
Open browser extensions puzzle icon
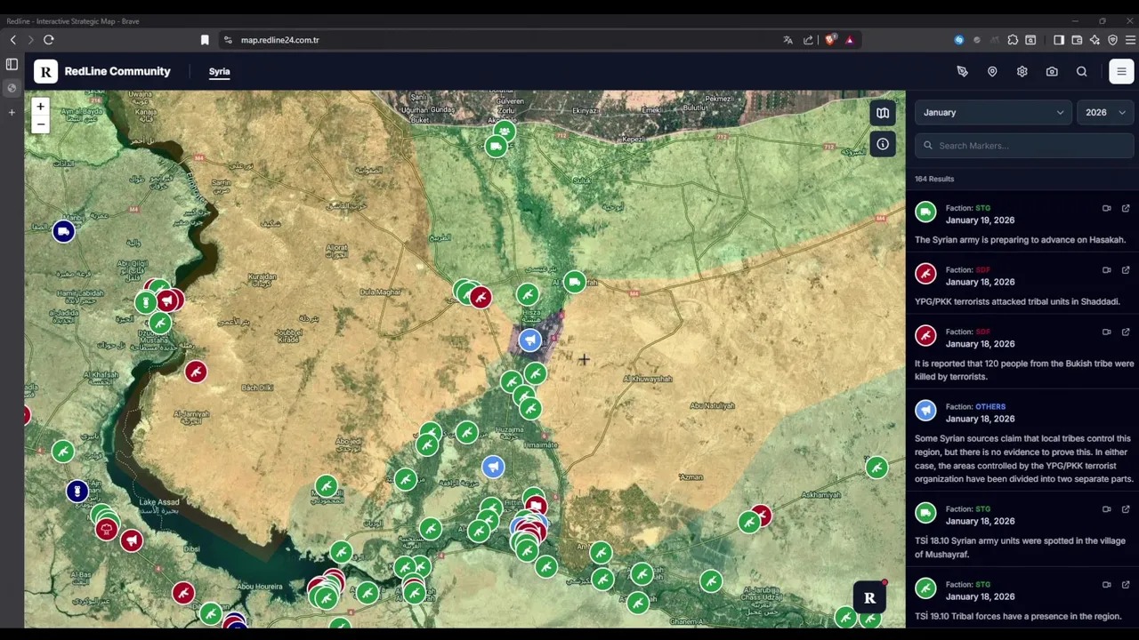[1013, 40]
